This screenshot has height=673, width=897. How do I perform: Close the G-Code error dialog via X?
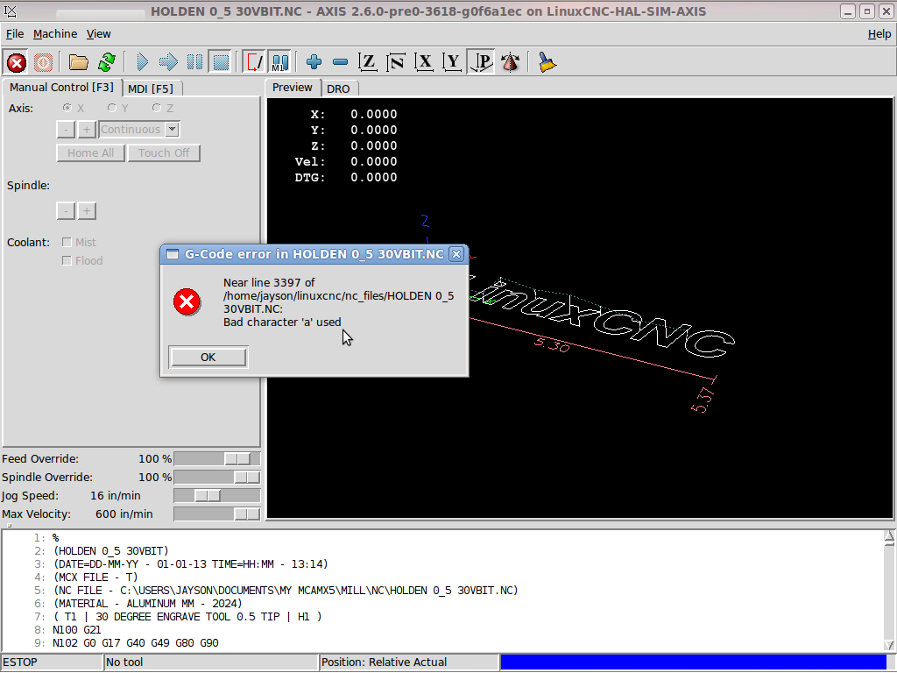coord(456,254)
